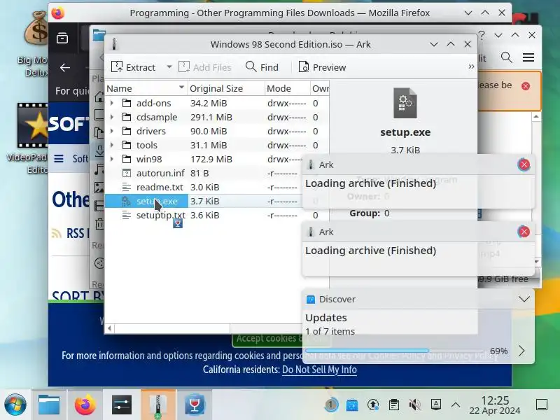Open the application launcher start button
Image resolution: width=560 pixels, height=420 pixels.
(x=15, y=405)
